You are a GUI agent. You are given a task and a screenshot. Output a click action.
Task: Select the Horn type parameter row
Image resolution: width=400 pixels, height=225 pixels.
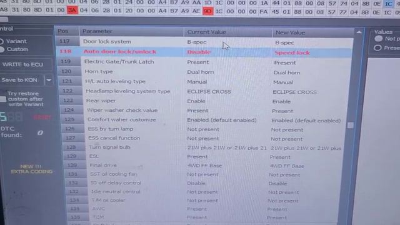coord(204,72)
